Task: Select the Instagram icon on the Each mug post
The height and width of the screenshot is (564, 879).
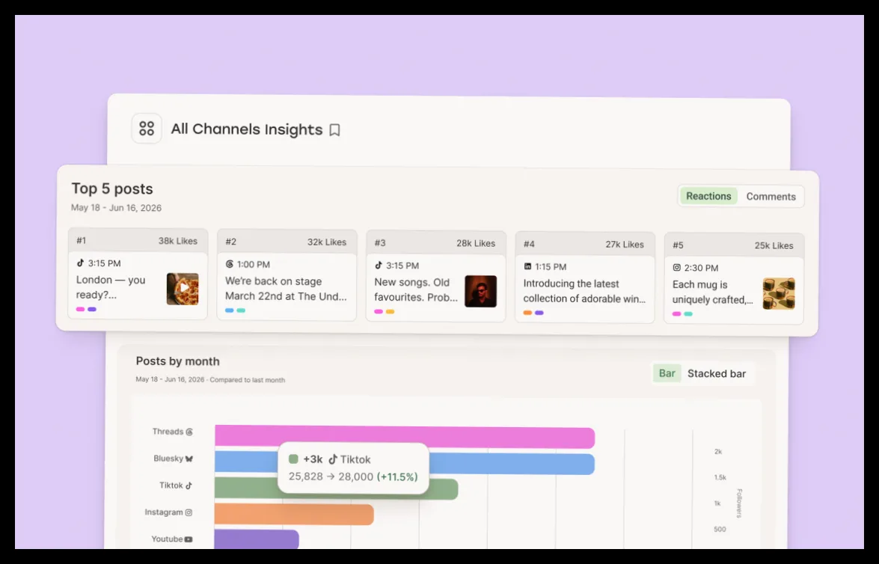Action: tap(676, 268)
